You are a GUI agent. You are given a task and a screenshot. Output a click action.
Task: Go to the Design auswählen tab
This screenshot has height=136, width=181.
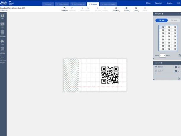78,4
